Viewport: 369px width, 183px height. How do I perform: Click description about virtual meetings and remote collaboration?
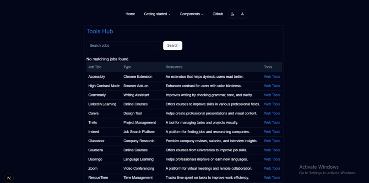click(x=209, y=168)
